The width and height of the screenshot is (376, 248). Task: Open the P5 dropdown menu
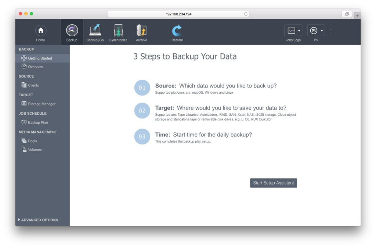pyautogui.click(x=316, y=30)
